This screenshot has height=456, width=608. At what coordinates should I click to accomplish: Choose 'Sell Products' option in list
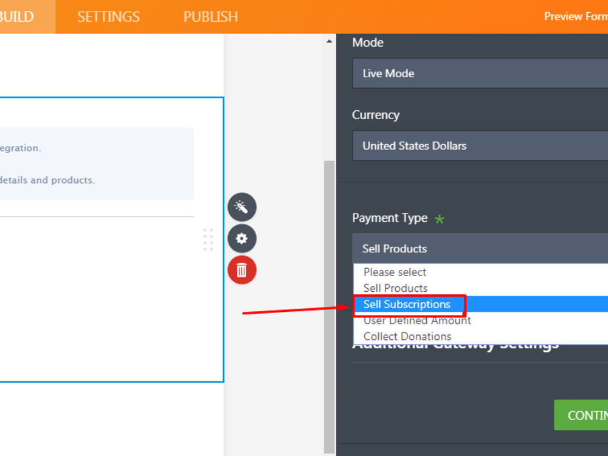[x=481, y=288]
